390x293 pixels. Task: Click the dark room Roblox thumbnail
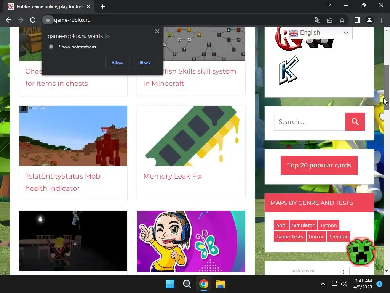coord(73,241)
